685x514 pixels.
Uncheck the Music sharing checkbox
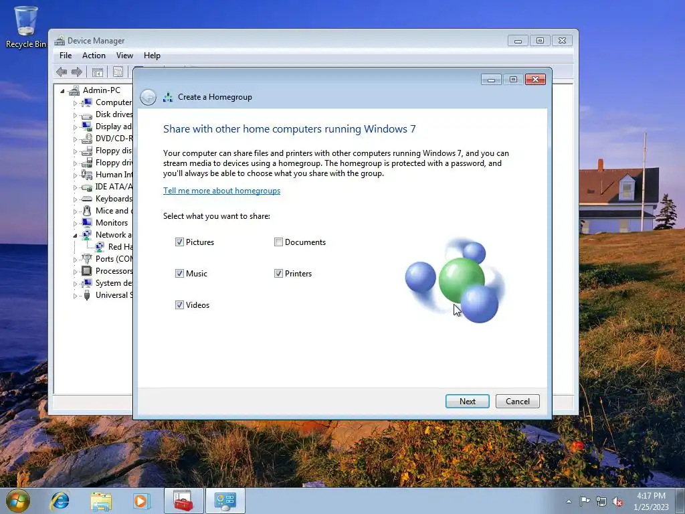[x=179, y=273]
